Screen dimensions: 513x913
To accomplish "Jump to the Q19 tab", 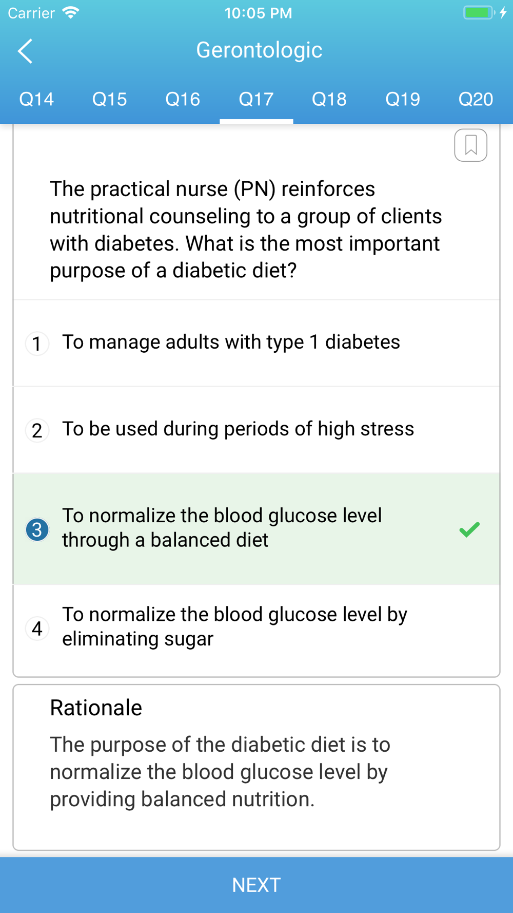I will pyautogui.click(x=403, y=99).
